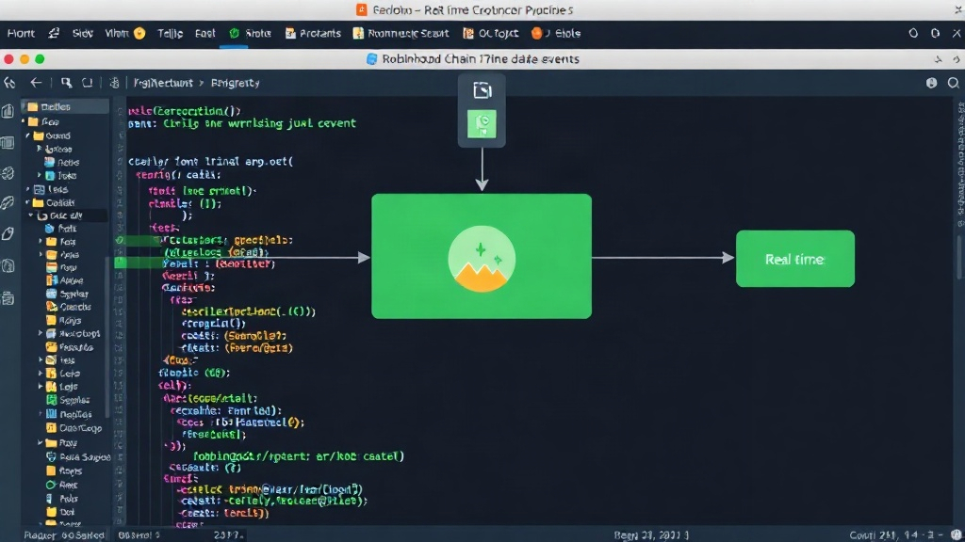
Task: Switch to the active Sioto tab
Action: 250,33
